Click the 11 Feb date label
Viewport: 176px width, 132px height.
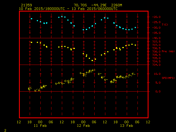(x=40, y=126)
